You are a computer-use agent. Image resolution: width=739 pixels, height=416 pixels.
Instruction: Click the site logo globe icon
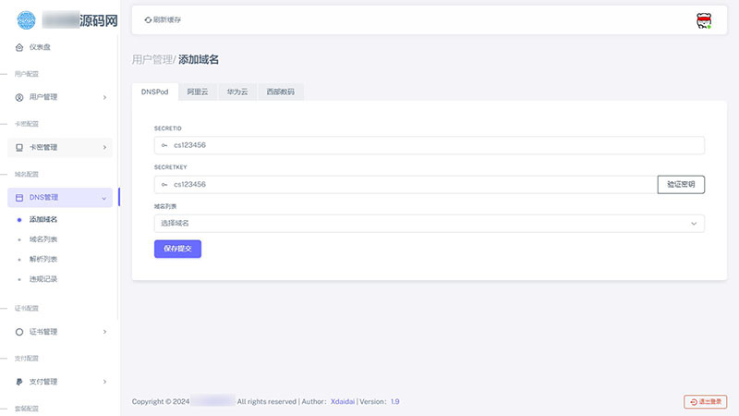(27, 20)
